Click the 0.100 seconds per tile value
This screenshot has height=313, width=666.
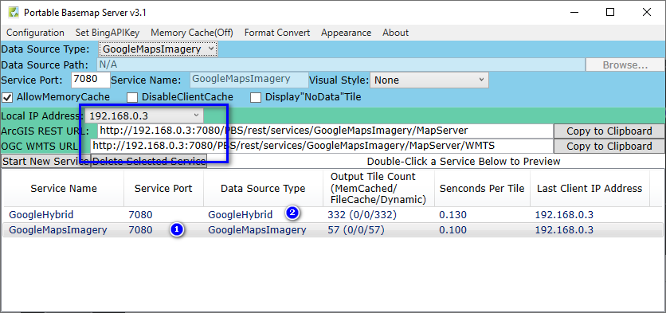coord(452,230)
